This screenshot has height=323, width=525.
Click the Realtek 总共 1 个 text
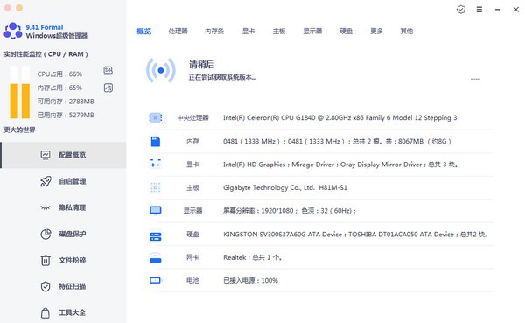[252, 257]
